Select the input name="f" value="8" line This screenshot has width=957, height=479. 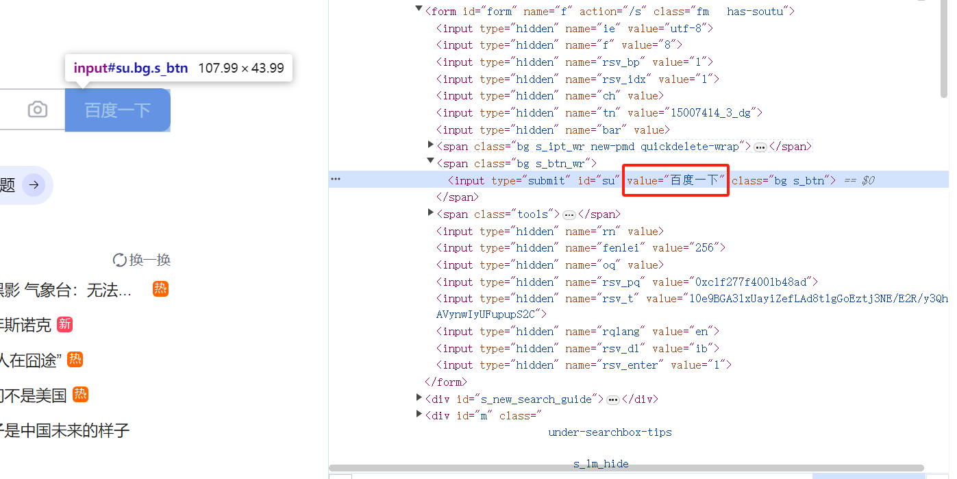(560, 45)
